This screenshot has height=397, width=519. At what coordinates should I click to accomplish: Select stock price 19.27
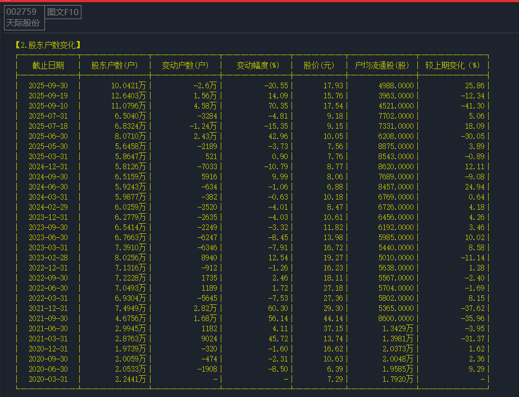click(x=333, y=258)
